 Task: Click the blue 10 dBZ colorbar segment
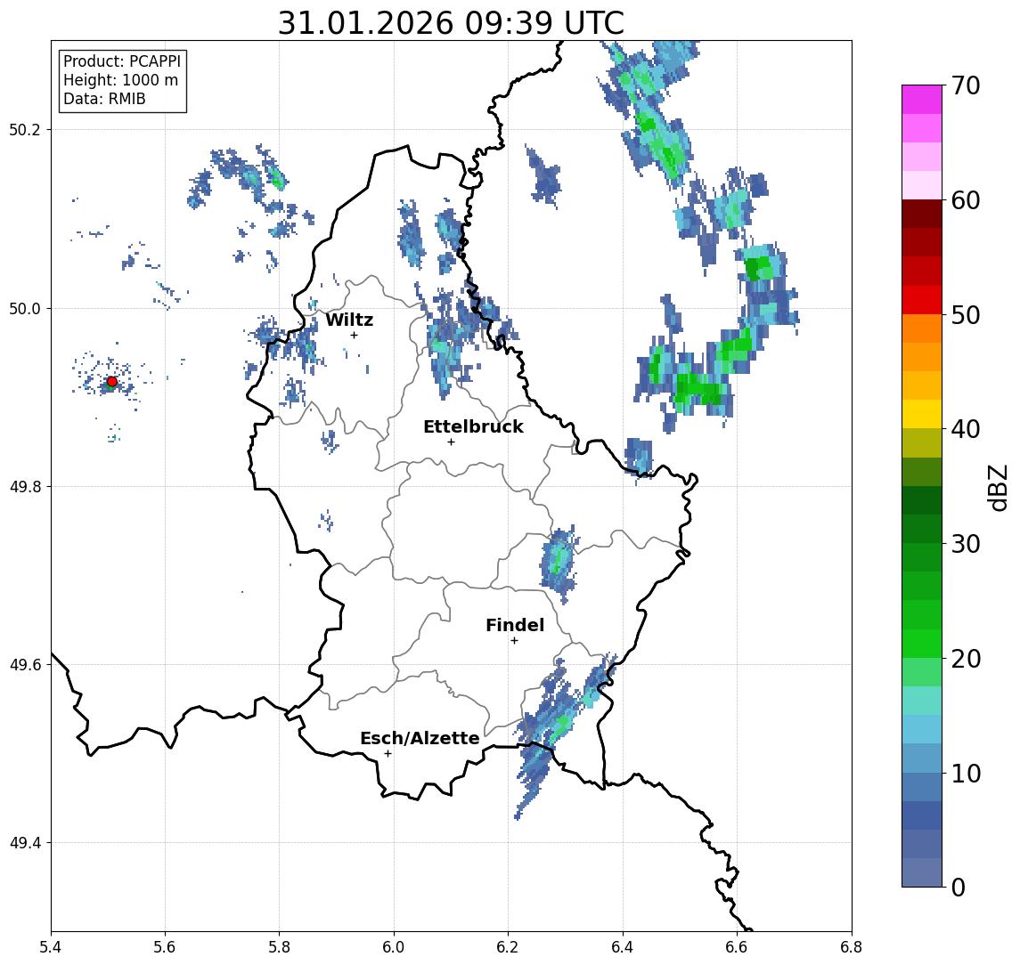[x=921, y=786]
